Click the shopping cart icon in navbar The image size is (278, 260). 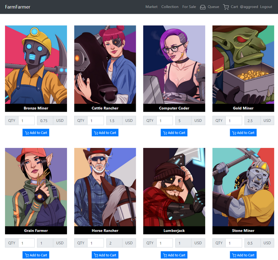click(x=226, y=7)
